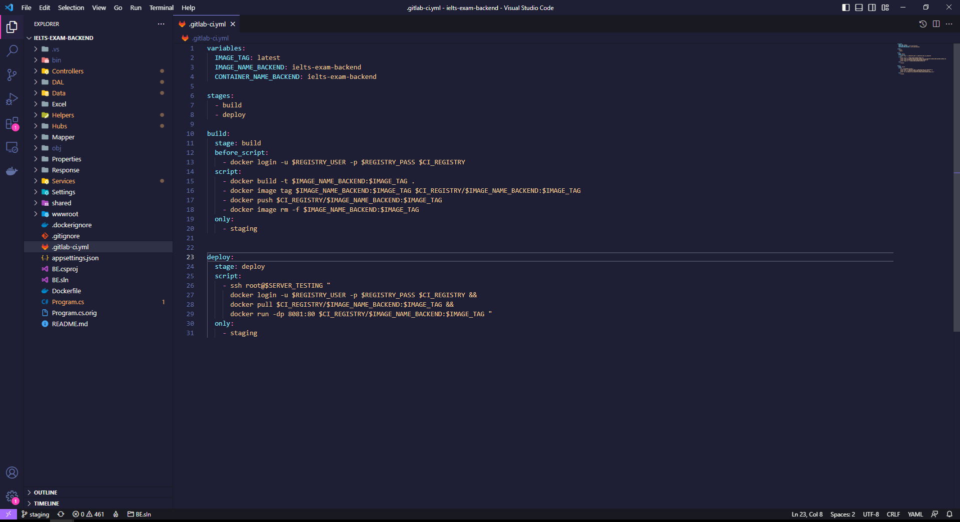Viewport: 960px width, 522px height.
Task: Open Manage gear icon
Action: 12,497
